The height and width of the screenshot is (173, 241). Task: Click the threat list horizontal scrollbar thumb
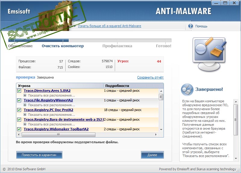(x=58, y=134)
